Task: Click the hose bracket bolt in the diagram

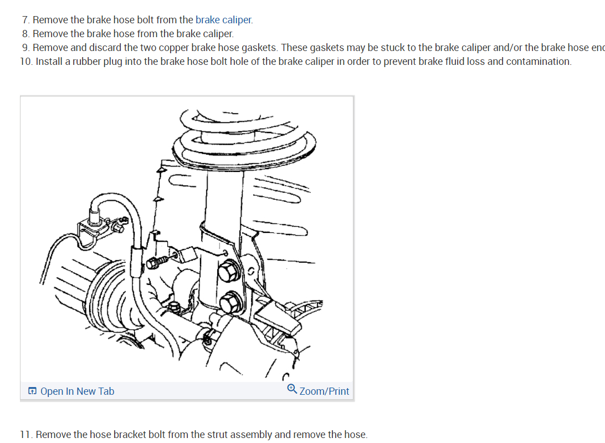Action: [x=157, y=262]
